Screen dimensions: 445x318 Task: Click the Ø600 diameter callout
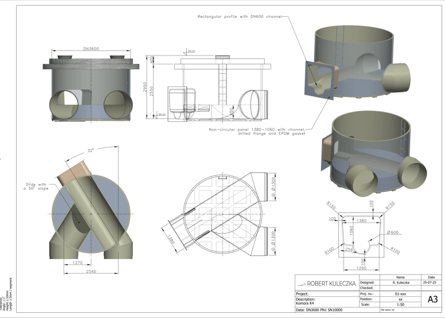(393, 232)
